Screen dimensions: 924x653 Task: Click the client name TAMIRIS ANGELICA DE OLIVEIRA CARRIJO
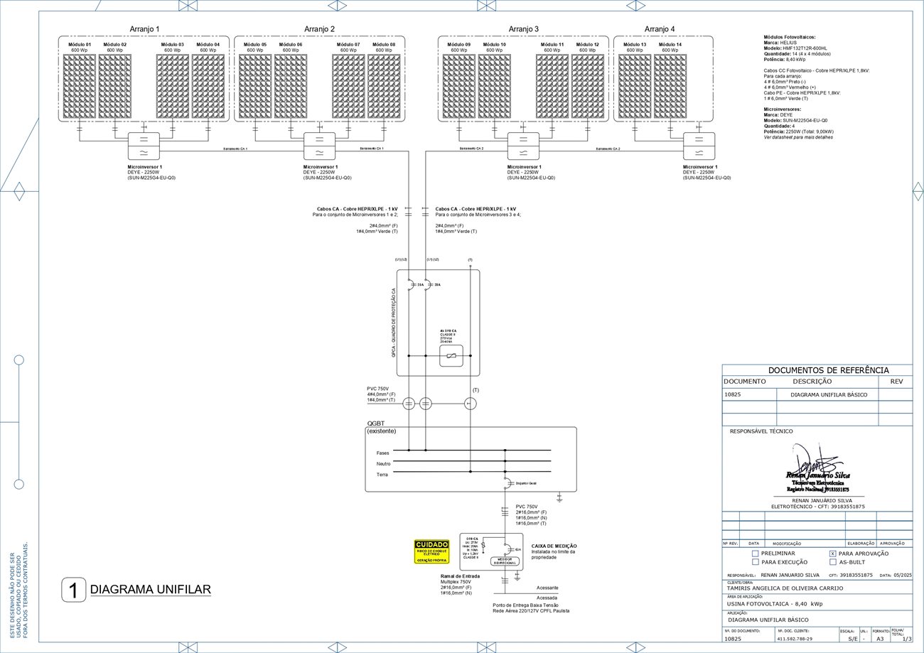point(785,588)
